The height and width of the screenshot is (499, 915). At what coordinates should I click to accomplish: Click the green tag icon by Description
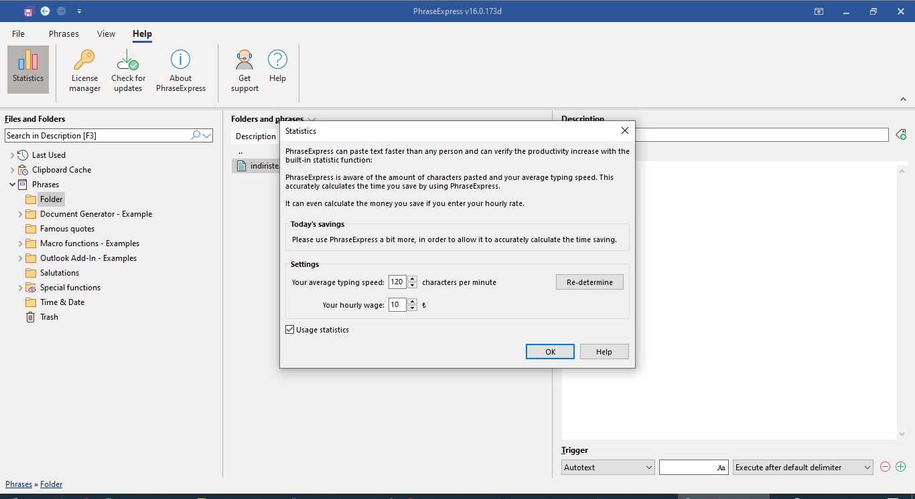pyautogui.click(x=901, y=135)
